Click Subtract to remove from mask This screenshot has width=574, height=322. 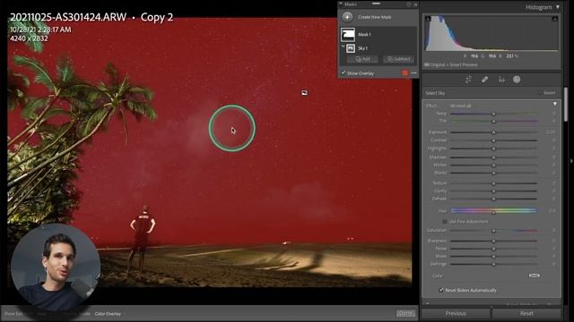(399, 59)
